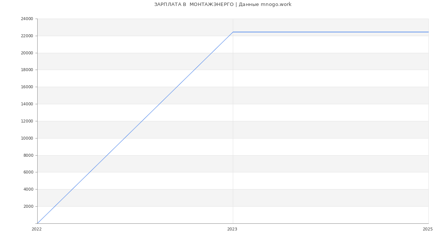Click the line's starting point at 2022
The width and height of the screenshot is (447, 242).
coord(38,223)
